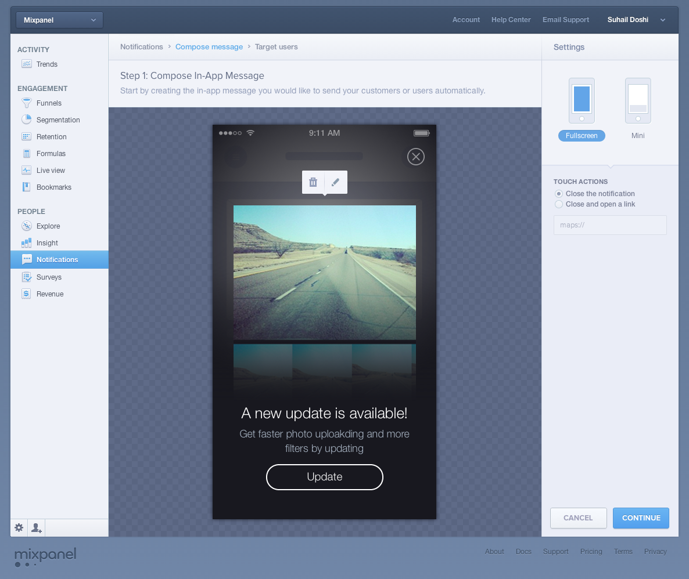Image resolution: width=689 pixels, height=579 pixels.
Task: Open Insight under People
Action: tap(47, 243)
